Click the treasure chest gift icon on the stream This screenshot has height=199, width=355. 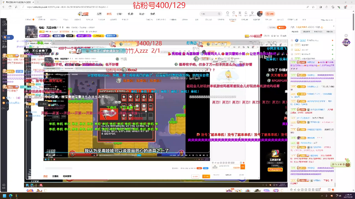pos(275,154)
